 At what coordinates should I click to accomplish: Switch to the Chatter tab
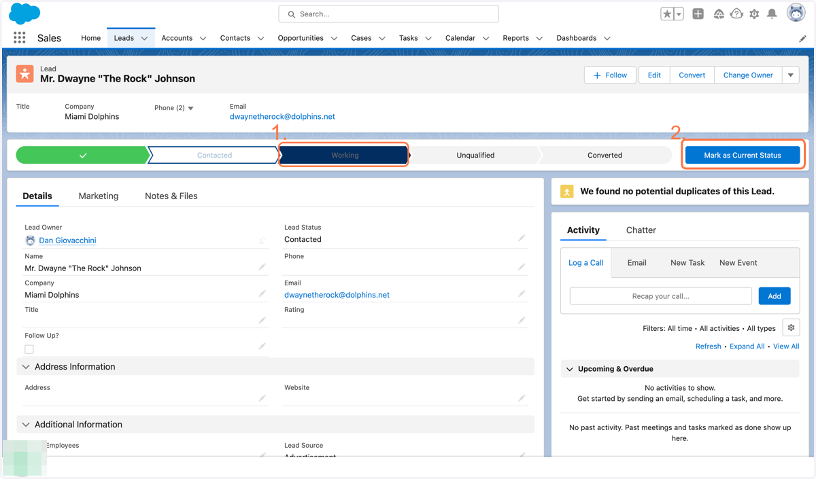[x=641, y=230]
